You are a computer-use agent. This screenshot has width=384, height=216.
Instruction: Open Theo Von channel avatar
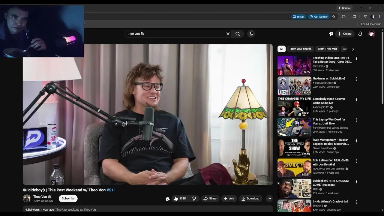click(27, 199)
